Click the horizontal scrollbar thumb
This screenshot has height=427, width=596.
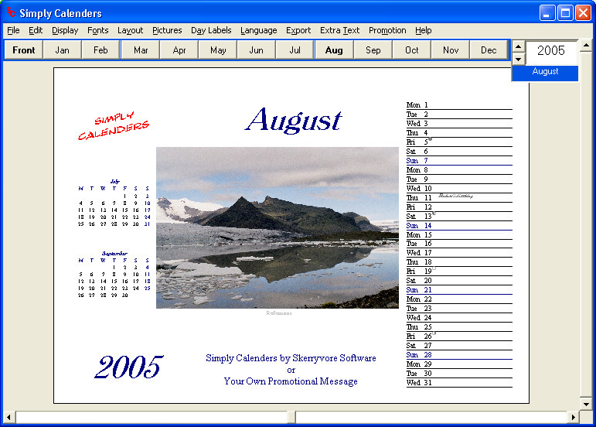291,417
